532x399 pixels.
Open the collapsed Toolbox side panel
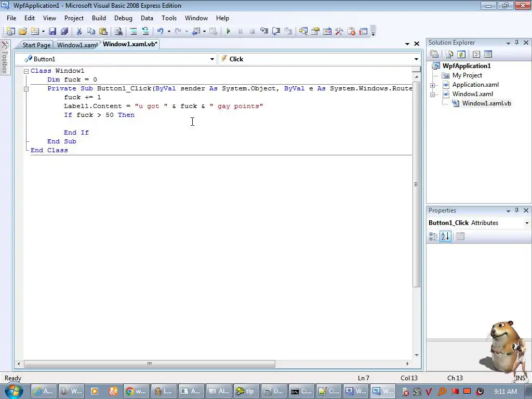(5, 57)
